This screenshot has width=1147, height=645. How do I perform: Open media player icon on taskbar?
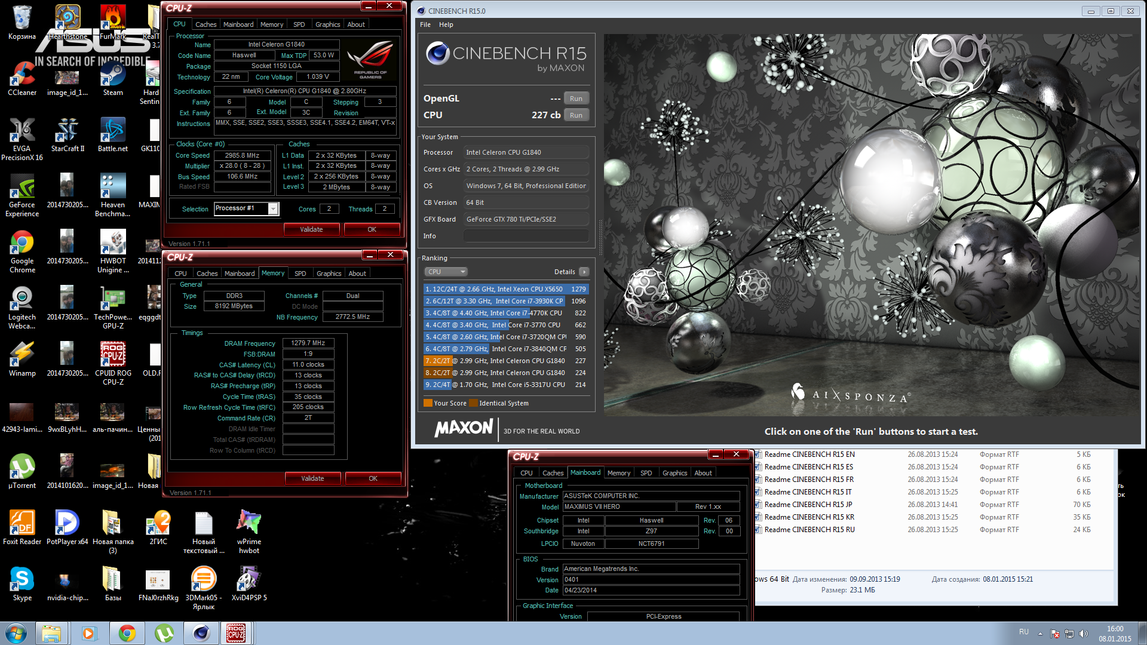click(x=89, y=633)
